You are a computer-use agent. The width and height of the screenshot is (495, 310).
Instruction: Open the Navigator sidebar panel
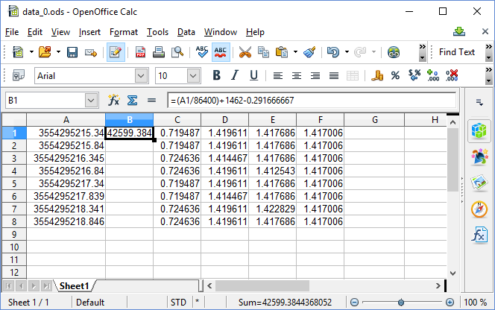tap(479, 209)
